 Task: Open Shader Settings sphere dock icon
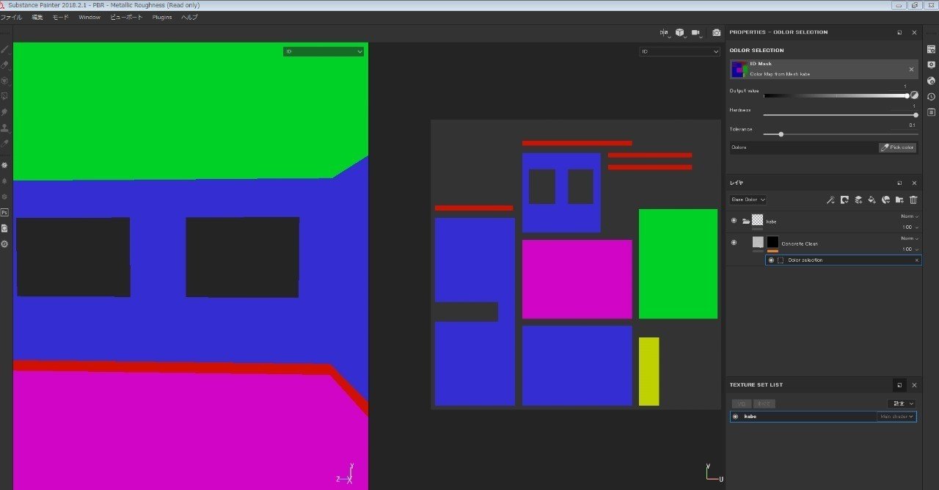[x=931, y=81]
